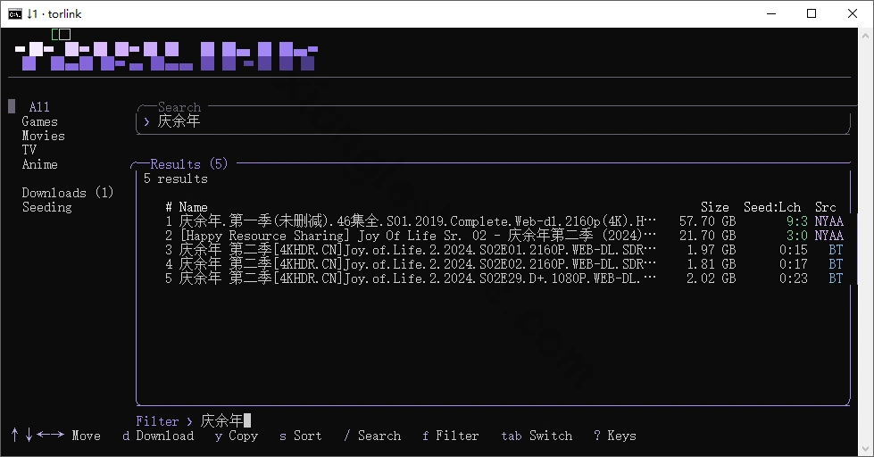The height and width of the screenshot is (457, 874).
Task: Select result 5 S02E29 1080P WEB-DL
Action: pos(504,278)
